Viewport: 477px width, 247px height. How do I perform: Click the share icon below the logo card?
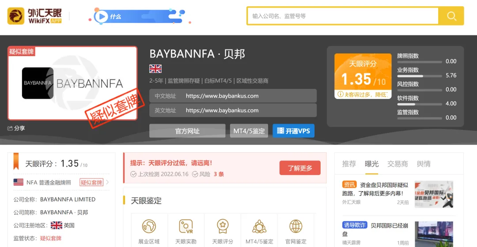(10, 129)
